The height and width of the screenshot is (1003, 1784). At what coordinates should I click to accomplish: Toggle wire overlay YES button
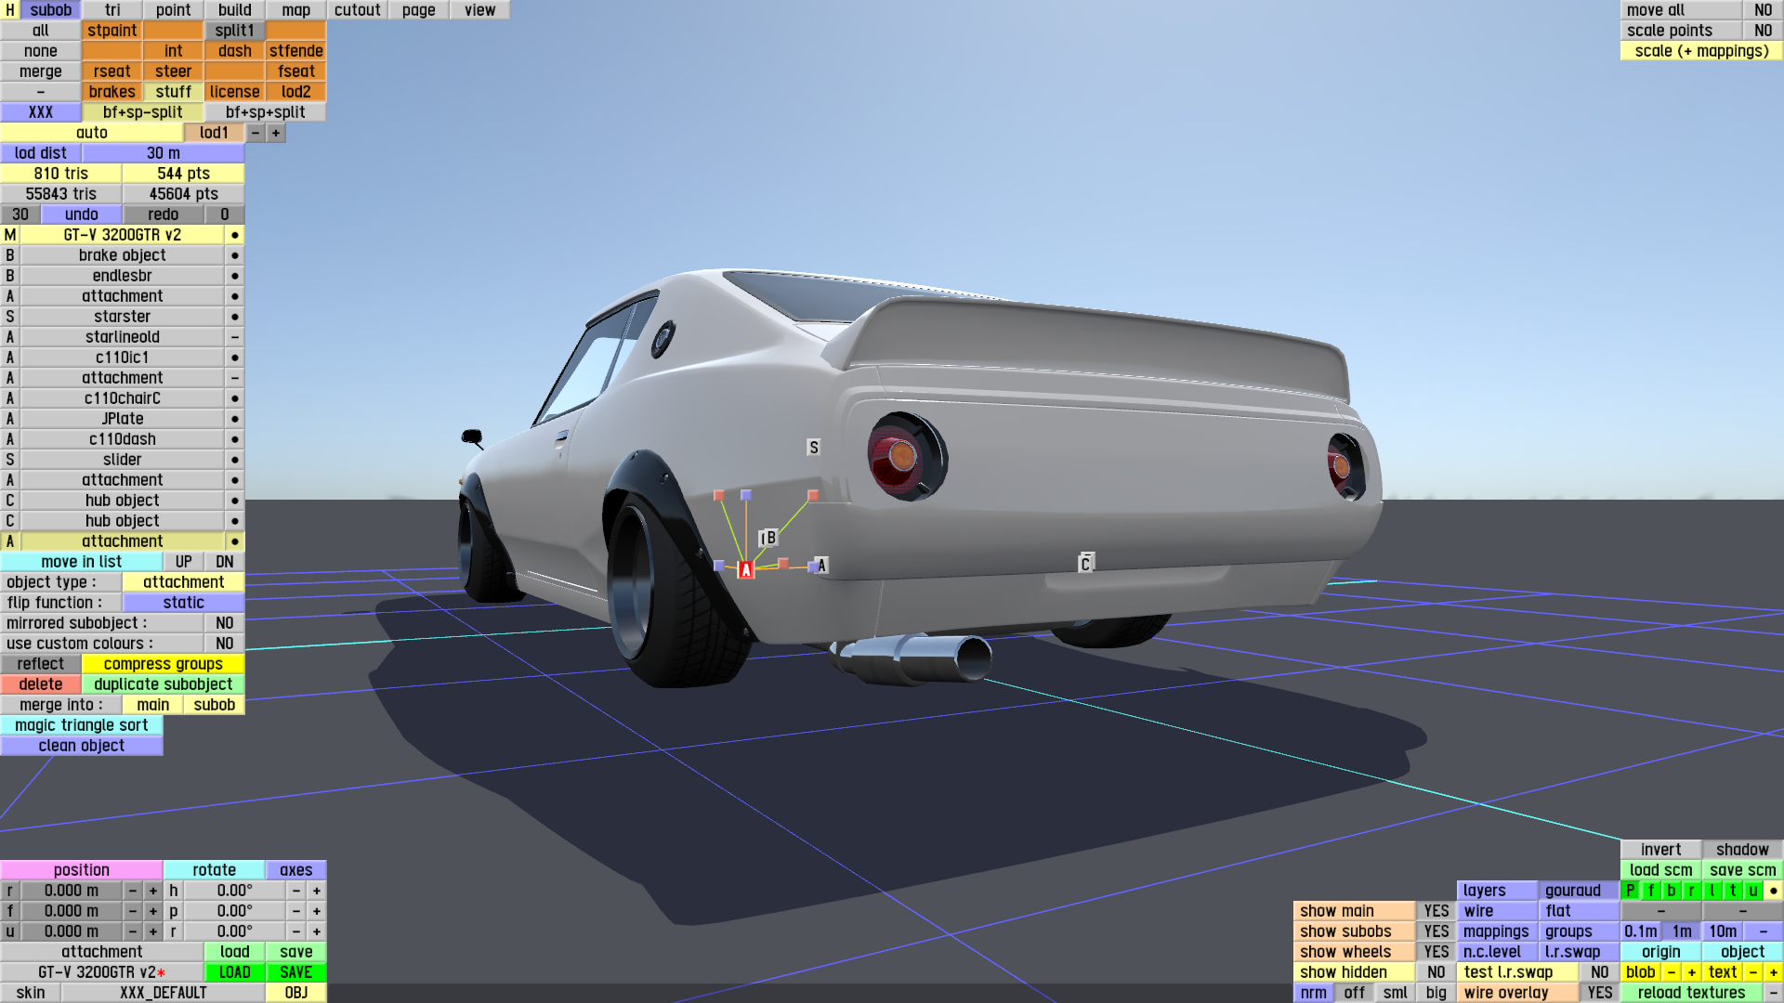tap(1599, 993)
